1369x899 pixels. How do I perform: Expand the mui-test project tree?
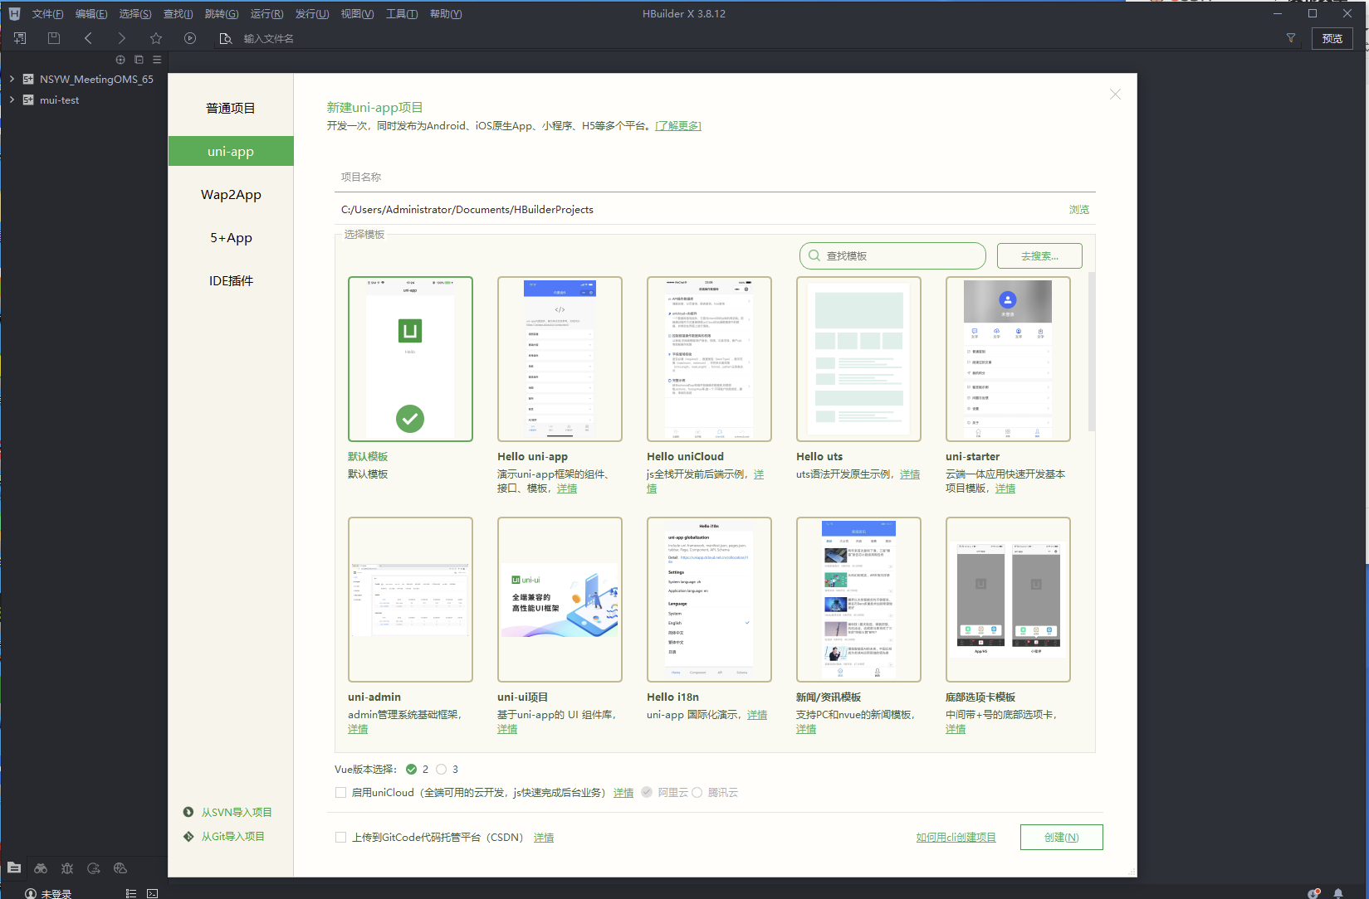(12, 100)
